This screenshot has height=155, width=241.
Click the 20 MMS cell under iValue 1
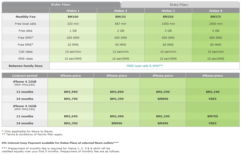(x=73, y=45)
